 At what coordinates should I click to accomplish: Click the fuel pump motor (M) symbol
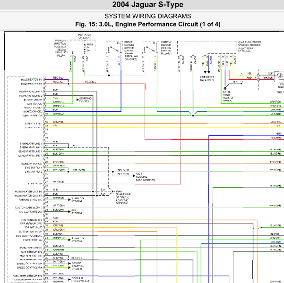coord(280,75)
